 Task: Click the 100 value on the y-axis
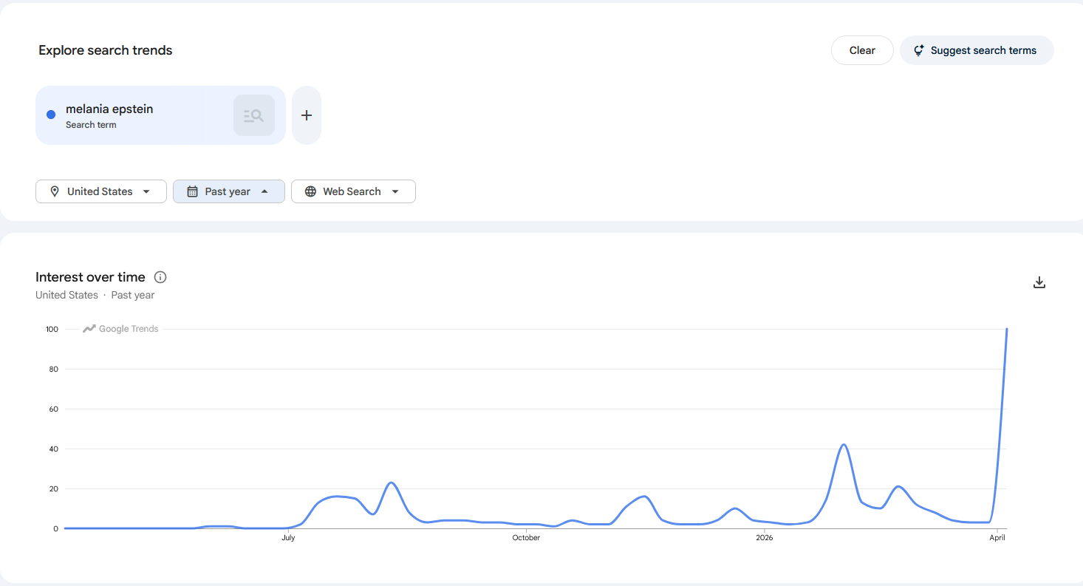click(52, 329)
